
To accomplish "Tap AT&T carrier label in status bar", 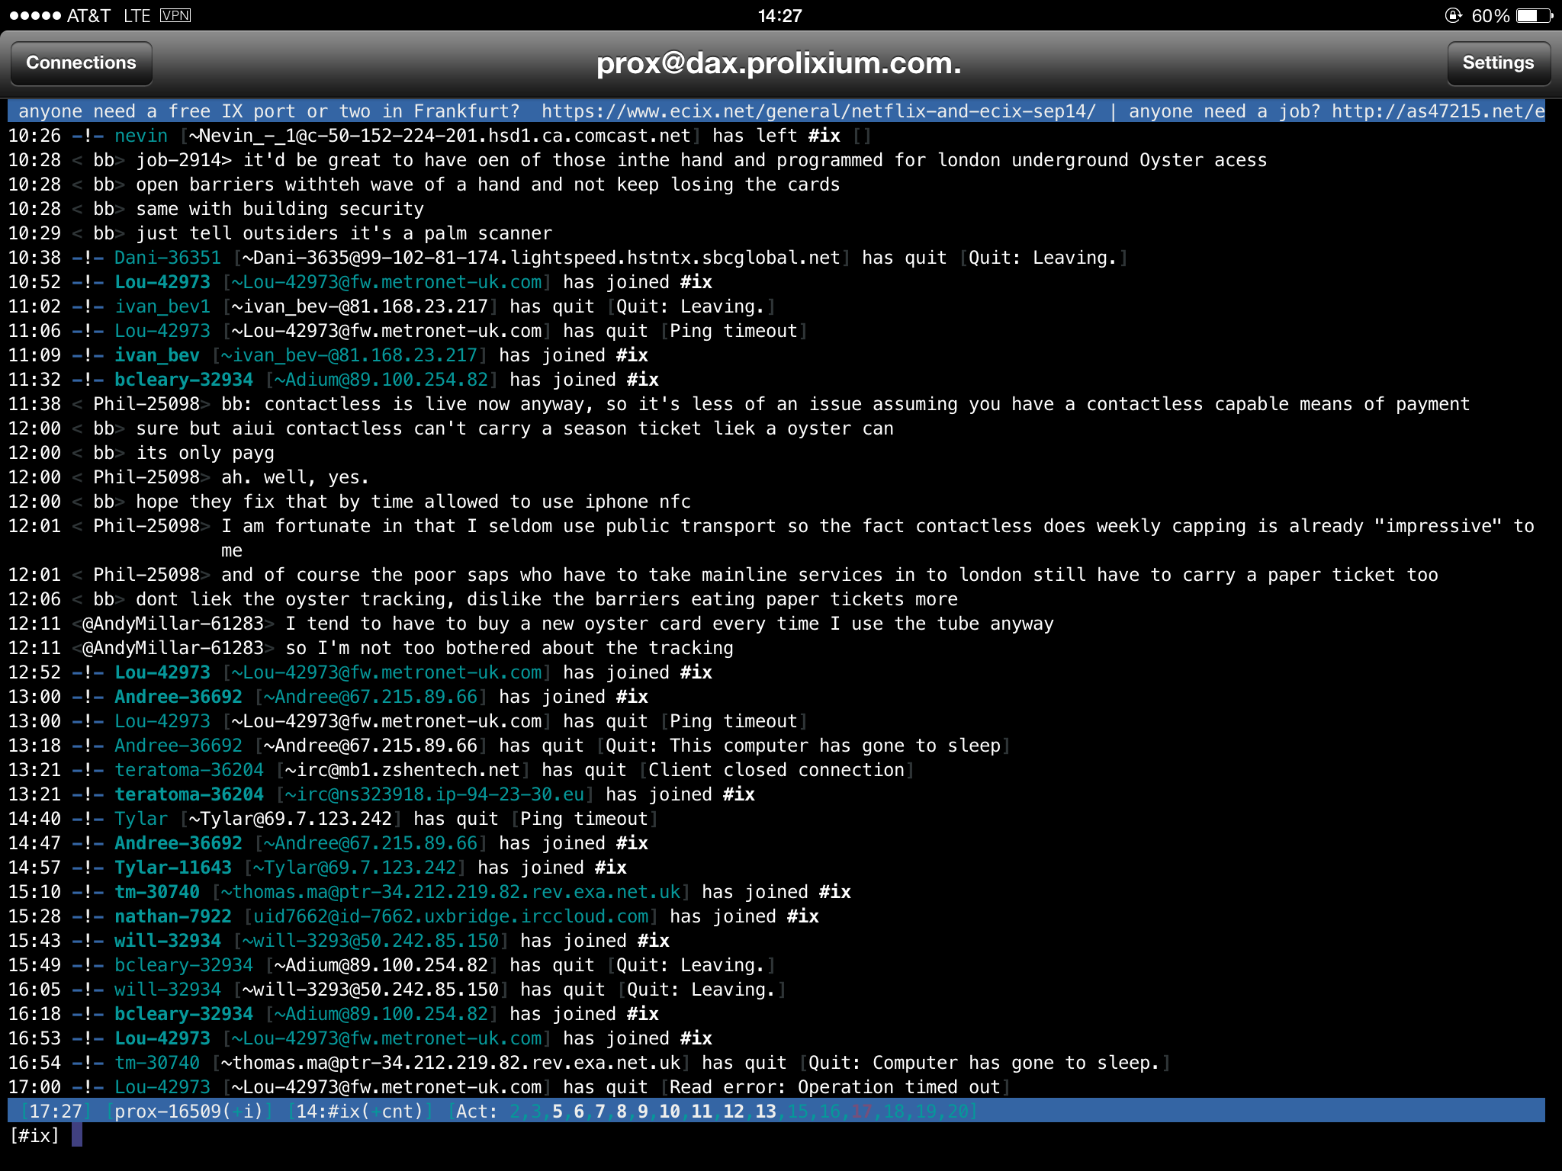I will coord(88,15).
